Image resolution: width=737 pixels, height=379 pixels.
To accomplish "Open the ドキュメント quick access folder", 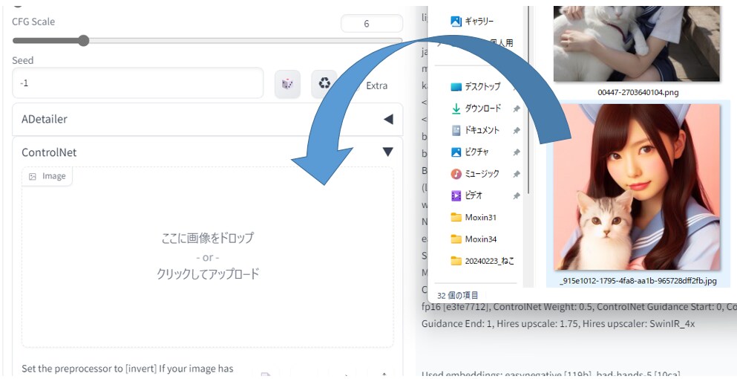I will [482, 130].
